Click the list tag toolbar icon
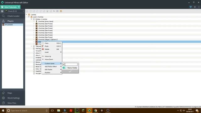 (x=57, y=11)
